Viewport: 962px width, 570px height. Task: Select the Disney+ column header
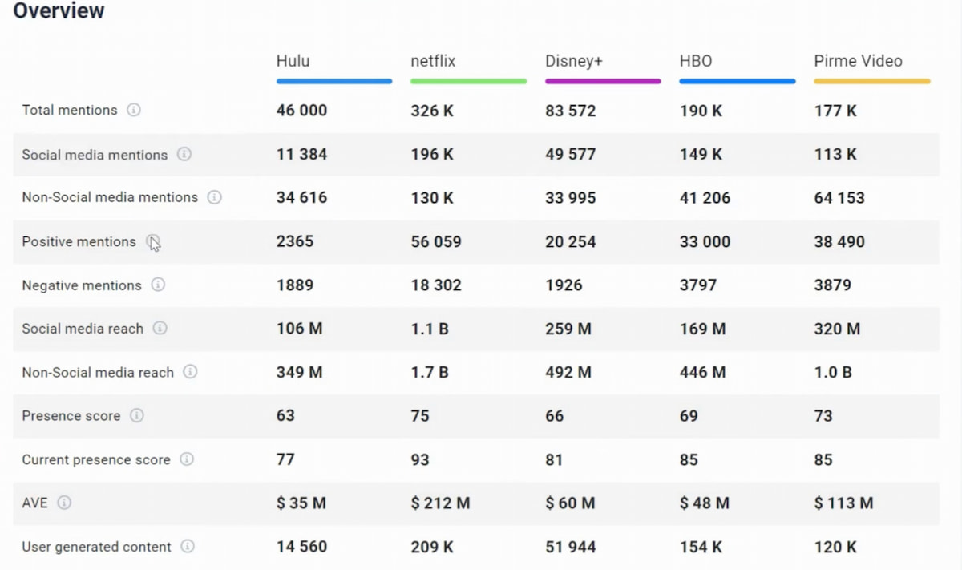[574, 61]
